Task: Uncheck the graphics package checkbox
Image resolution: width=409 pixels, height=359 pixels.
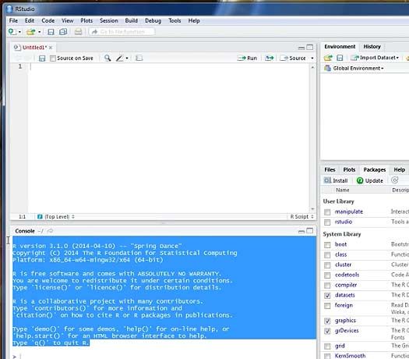Action: coord(327,321)
